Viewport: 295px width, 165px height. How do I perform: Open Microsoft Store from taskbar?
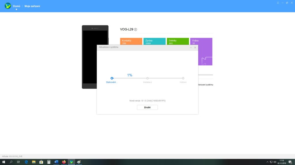coord(41,162)
